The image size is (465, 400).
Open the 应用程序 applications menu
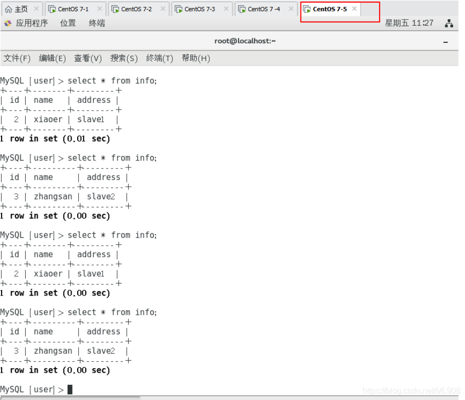click(32, 23)
